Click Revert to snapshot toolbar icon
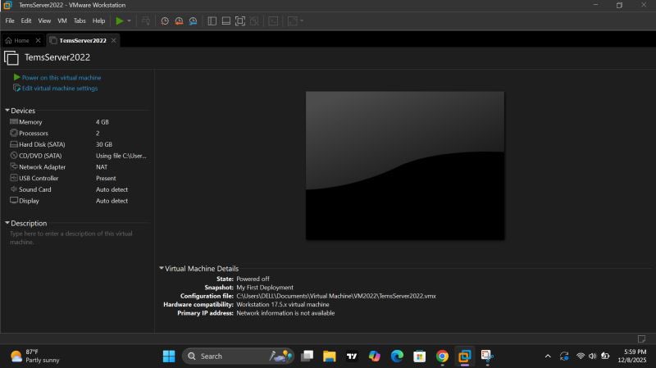This screenshot has height=368, width=656. (x=179, y=21)
